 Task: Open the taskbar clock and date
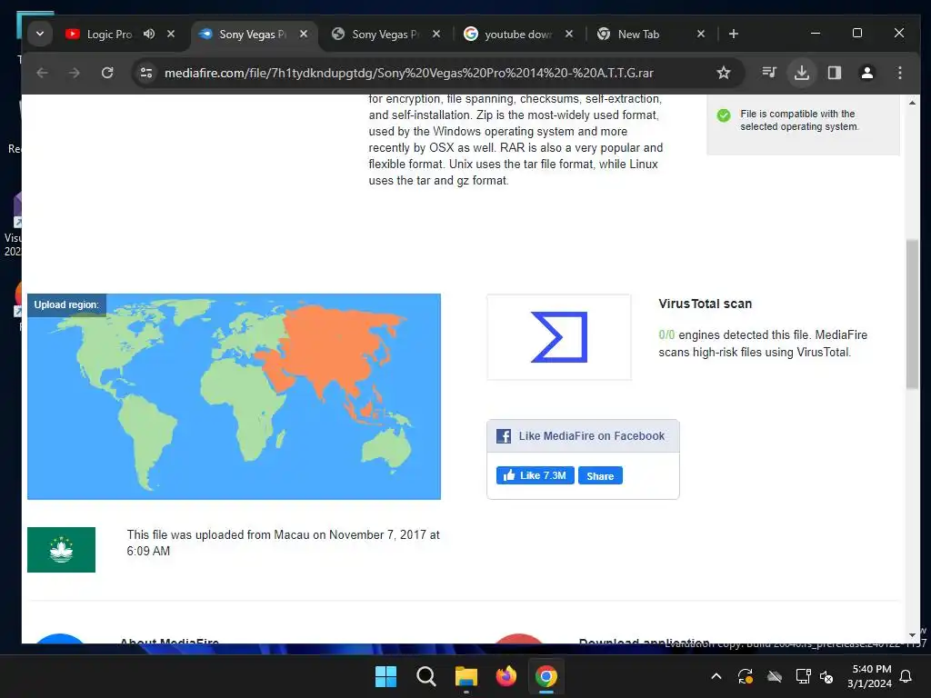click(869, 676)
